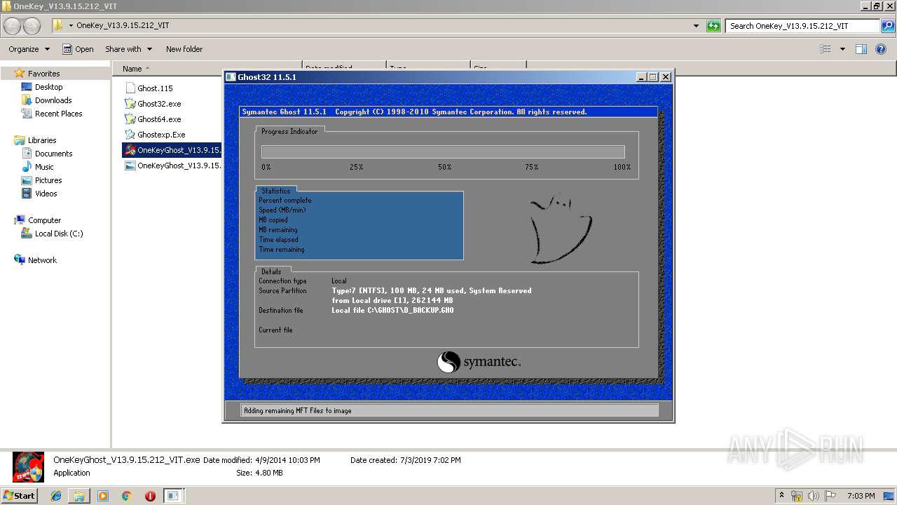Open the File Explorer taskbar icon

click(x=79, y=496)
